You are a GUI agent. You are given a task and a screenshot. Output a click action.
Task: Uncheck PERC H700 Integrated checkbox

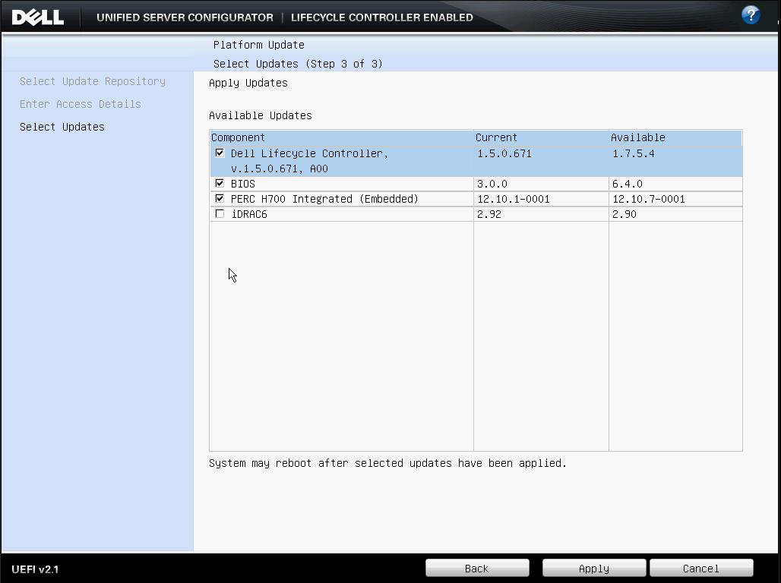220,198
